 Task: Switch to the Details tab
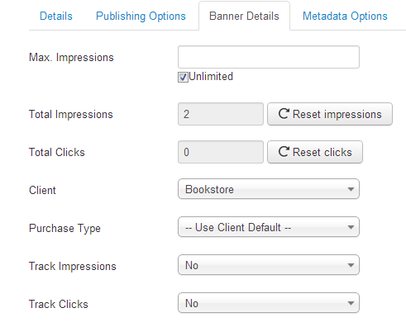pos(56,16)
